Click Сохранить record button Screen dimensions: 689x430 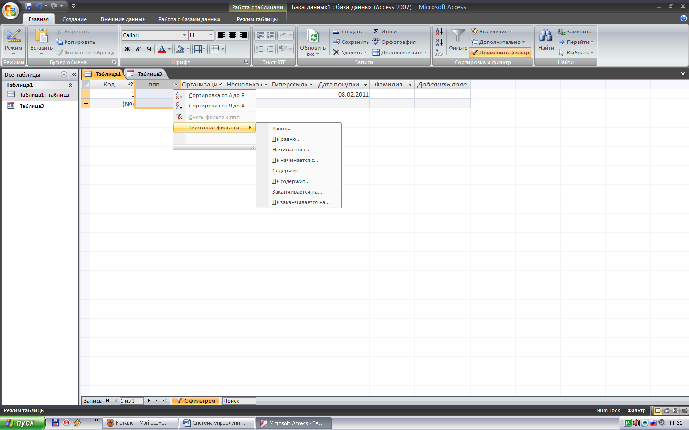pyautogui.click(x=351, y=42)
